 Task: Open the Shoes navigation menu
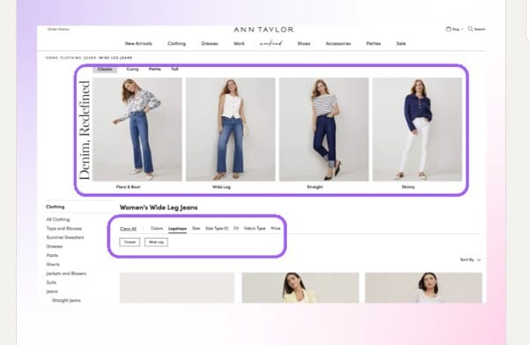coord(304,44)
